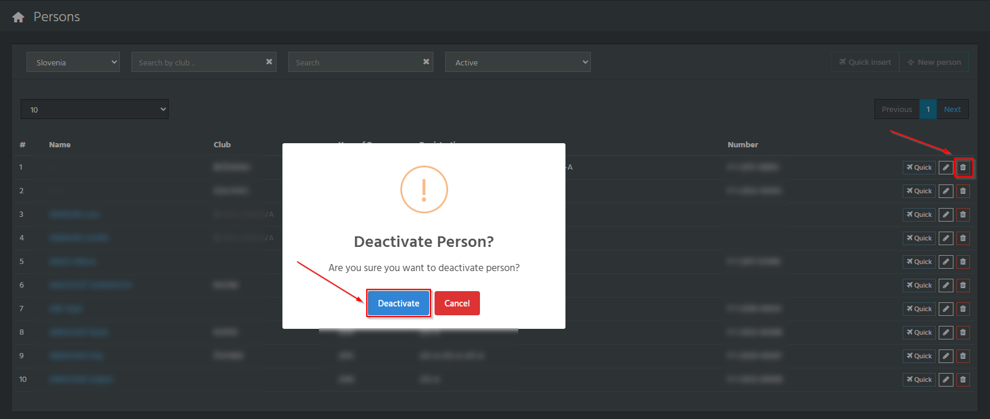Clear the Search field with X icon
Image resolution: width=990 pixels, height=419 pixels.
point(426,61)
